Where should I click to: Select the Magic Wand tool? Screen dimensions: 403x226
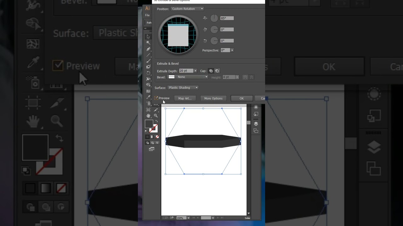148,43
